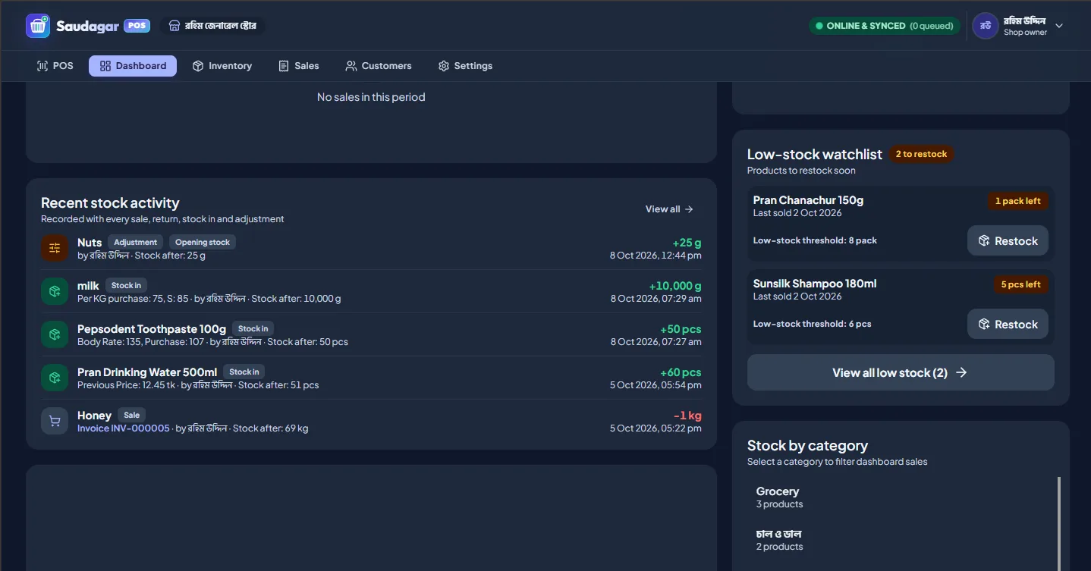Click View all stock activity link
The width and height of the screenshot is (1091, 571).
tap(669, 209)
